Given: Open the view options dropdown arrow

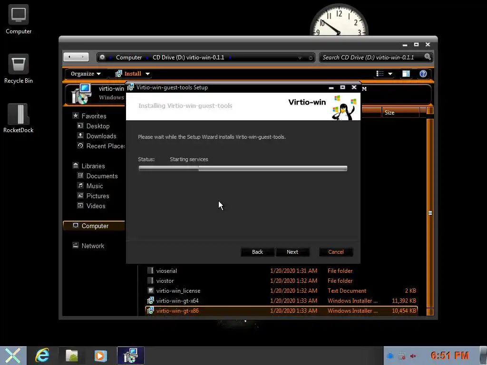Looking at the screenshot, I should tap(390, 74).
